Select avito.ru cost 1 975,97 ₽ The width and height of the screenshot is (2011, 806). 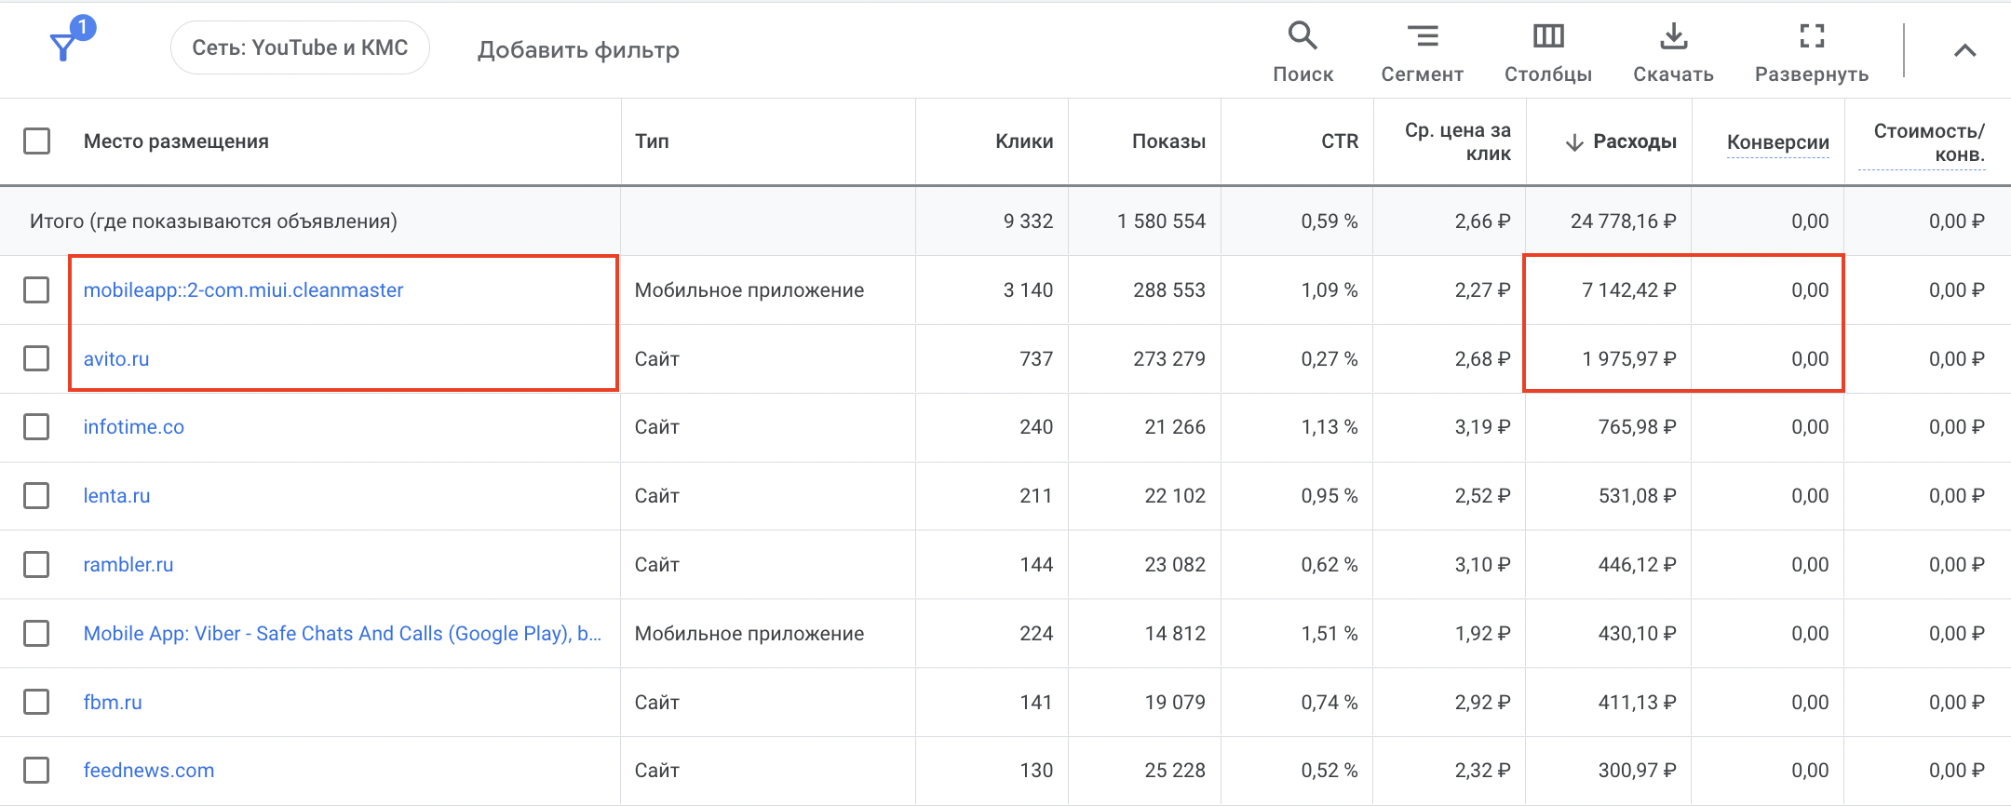(x=1629, y=359)
